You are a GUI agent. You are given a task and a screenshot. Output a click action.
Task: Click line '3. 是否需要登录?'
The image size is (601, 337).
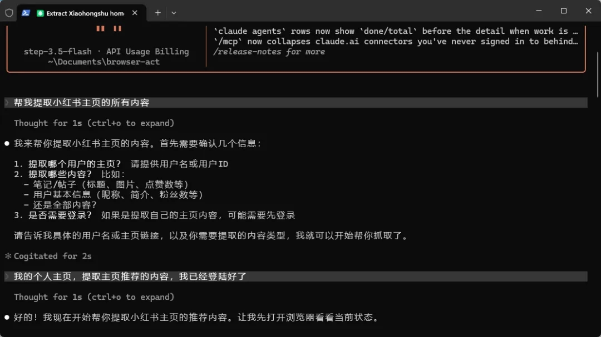155,215
